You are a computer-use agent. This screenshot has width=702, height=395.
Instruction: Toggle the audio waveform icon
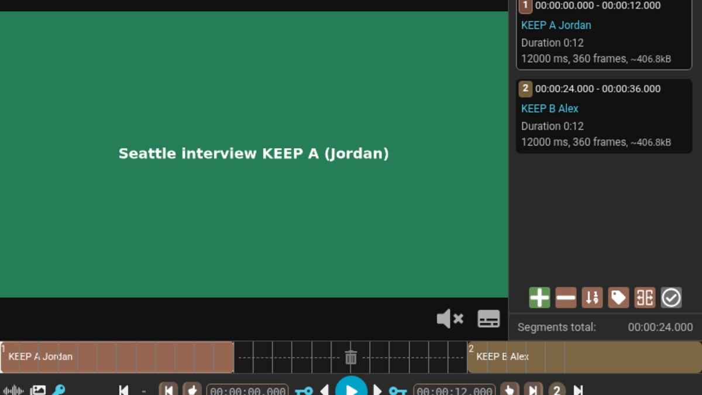tap(13, 390)
